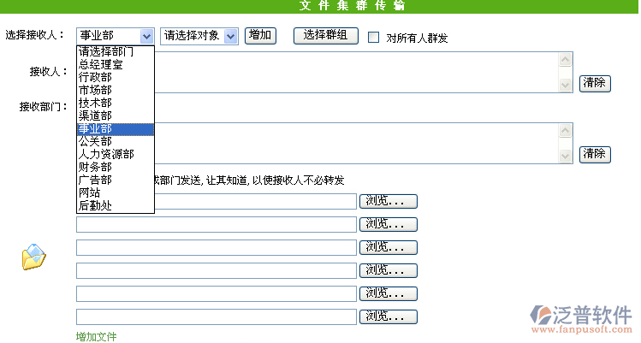Open the 增加文件 link
The height and width of the screenshot is (343, 641).
96,337
